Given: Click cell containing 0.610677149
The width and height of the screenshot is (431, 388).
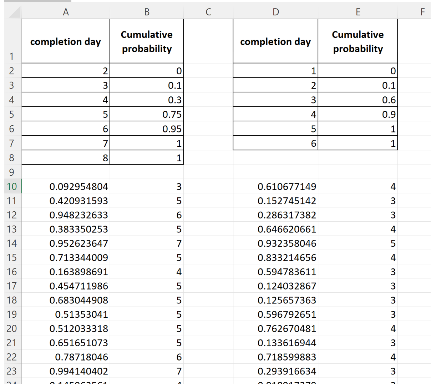Looking at the screenshot, I should pos(287,187).
